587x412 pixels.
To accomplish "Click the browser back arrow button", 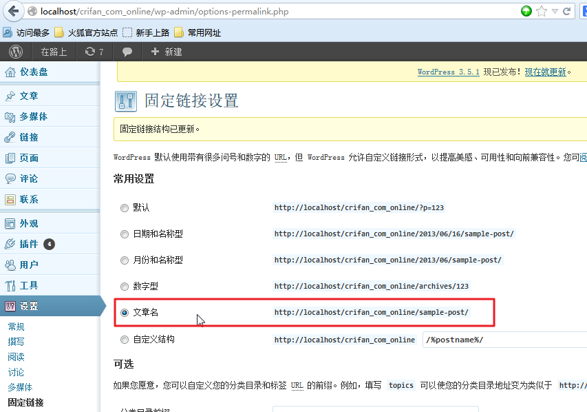I will 14,11.
